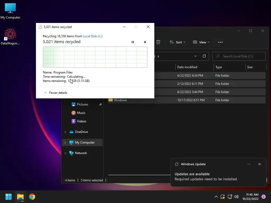
Task: Expand the address bar history dropdown
Action: pyautogui.click(x=196, y=56)
